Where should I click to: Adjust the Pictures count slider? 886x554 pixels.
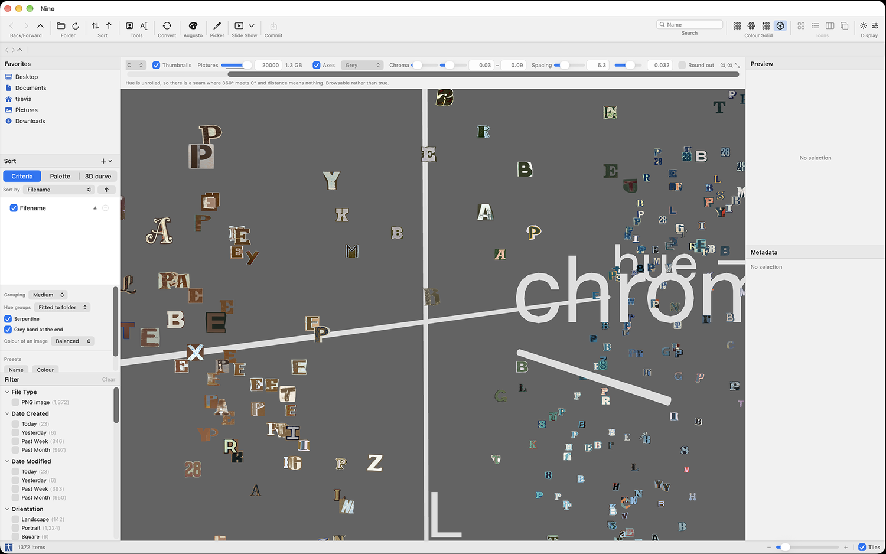(x=236, y=66)
